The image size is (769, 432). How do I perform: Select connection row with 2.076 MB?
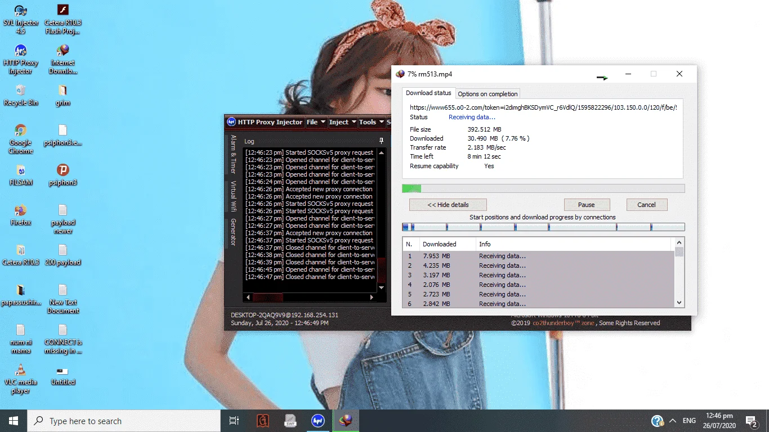(538, 285)
